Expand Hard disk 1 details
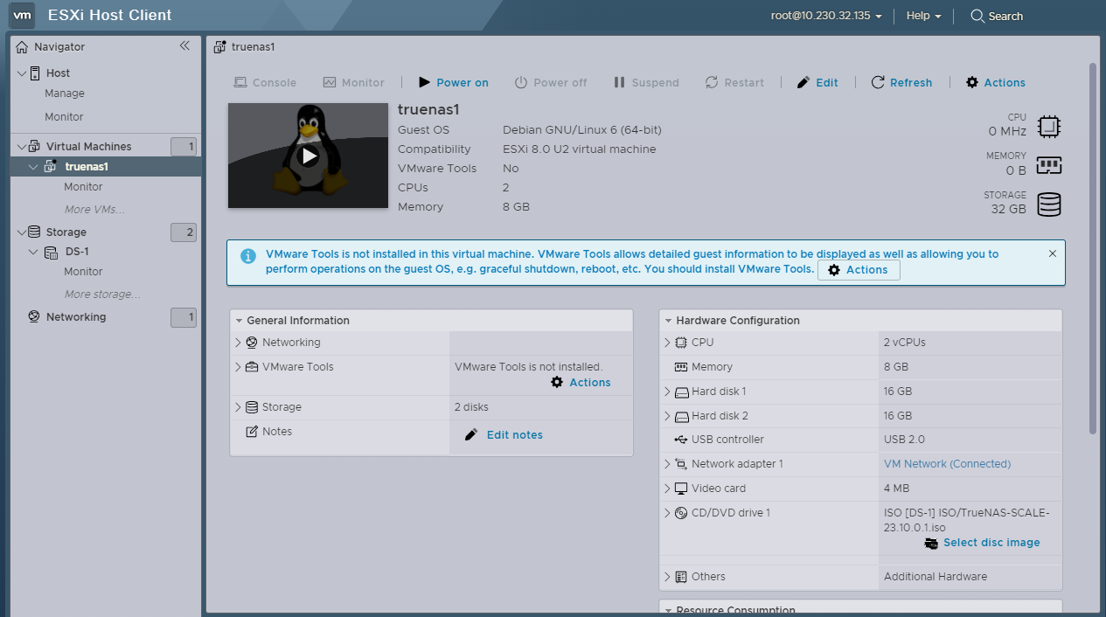Screen dimensions: 1106x617 click(668, 392)
